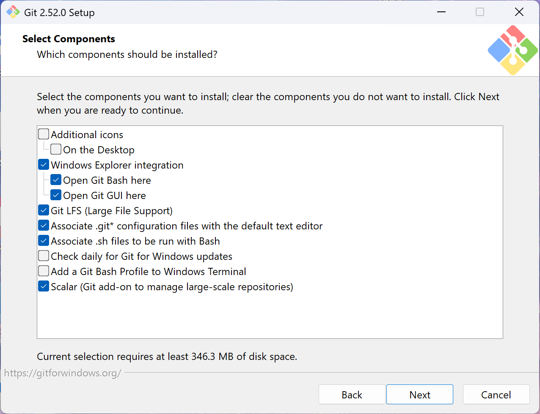Go Back to previous setup page
The width and height of the screenshot is (540, 414).
352,395
